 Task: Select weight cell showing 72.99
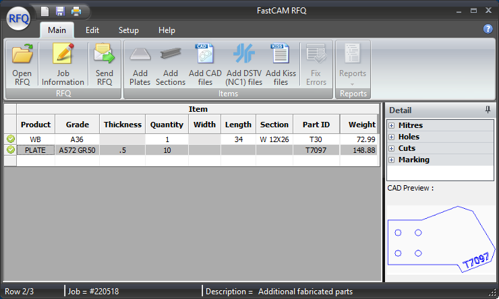click(359, 139)
